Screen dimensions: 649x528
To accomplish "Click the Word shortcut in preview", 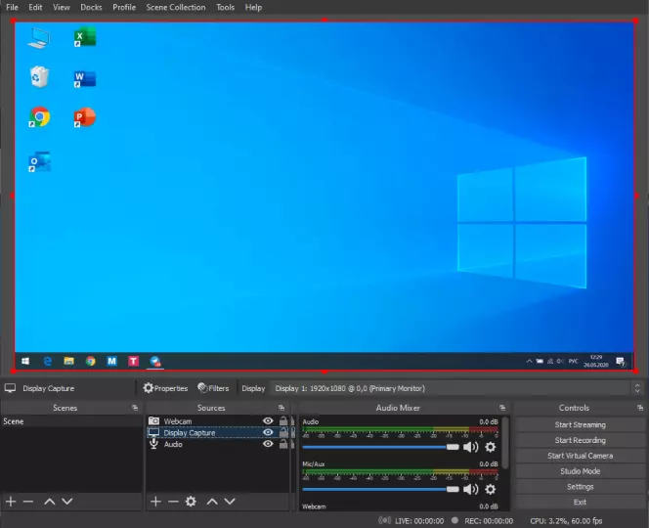I will pyautogui.click(x=85, y=78).
